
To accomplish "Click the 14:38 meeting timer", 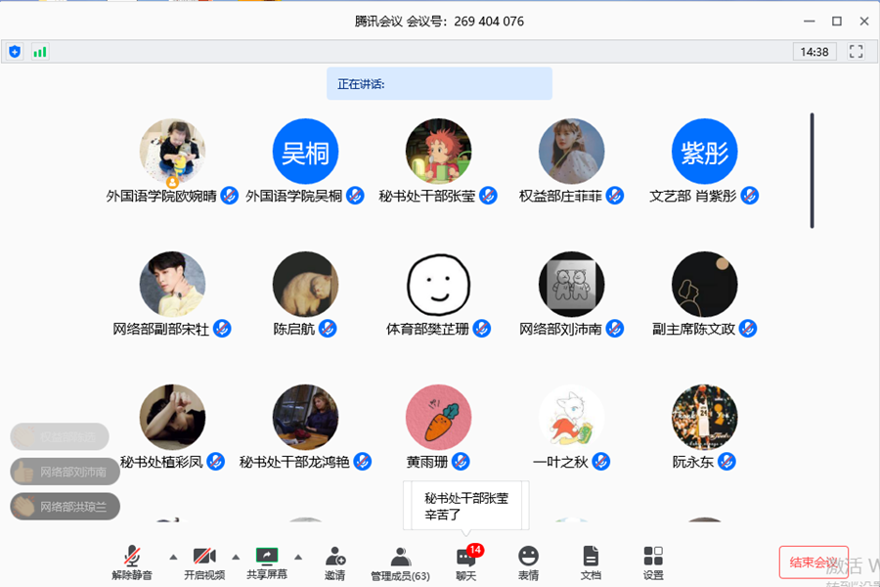I will pyautogui.click(x=814, y=52).
